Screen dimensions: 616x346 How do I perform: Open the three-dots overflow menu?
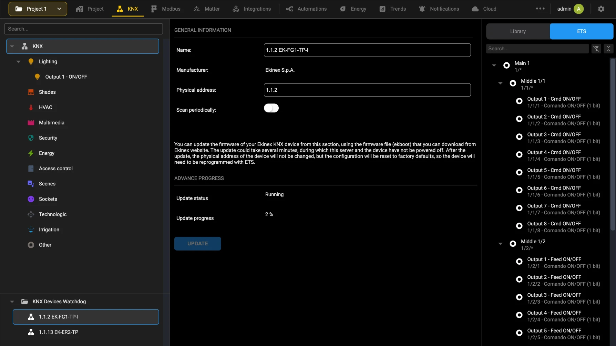(x=540, y=9)
